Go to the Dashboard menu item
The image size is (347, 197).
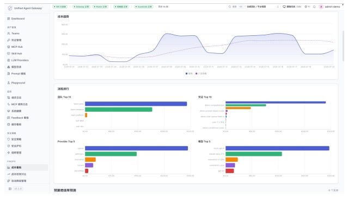point(27,19)
